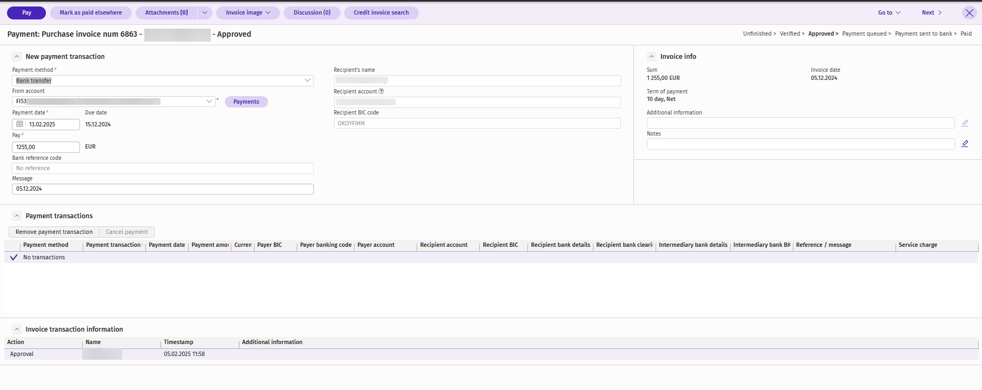Click the Recipient account field
982x390 pixels.
click(x=477, y=102)
